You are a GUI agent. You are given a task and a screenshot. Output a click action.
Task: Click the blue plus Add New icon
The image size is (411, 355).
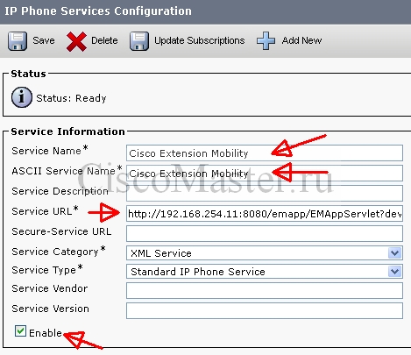tap(266, 40)
